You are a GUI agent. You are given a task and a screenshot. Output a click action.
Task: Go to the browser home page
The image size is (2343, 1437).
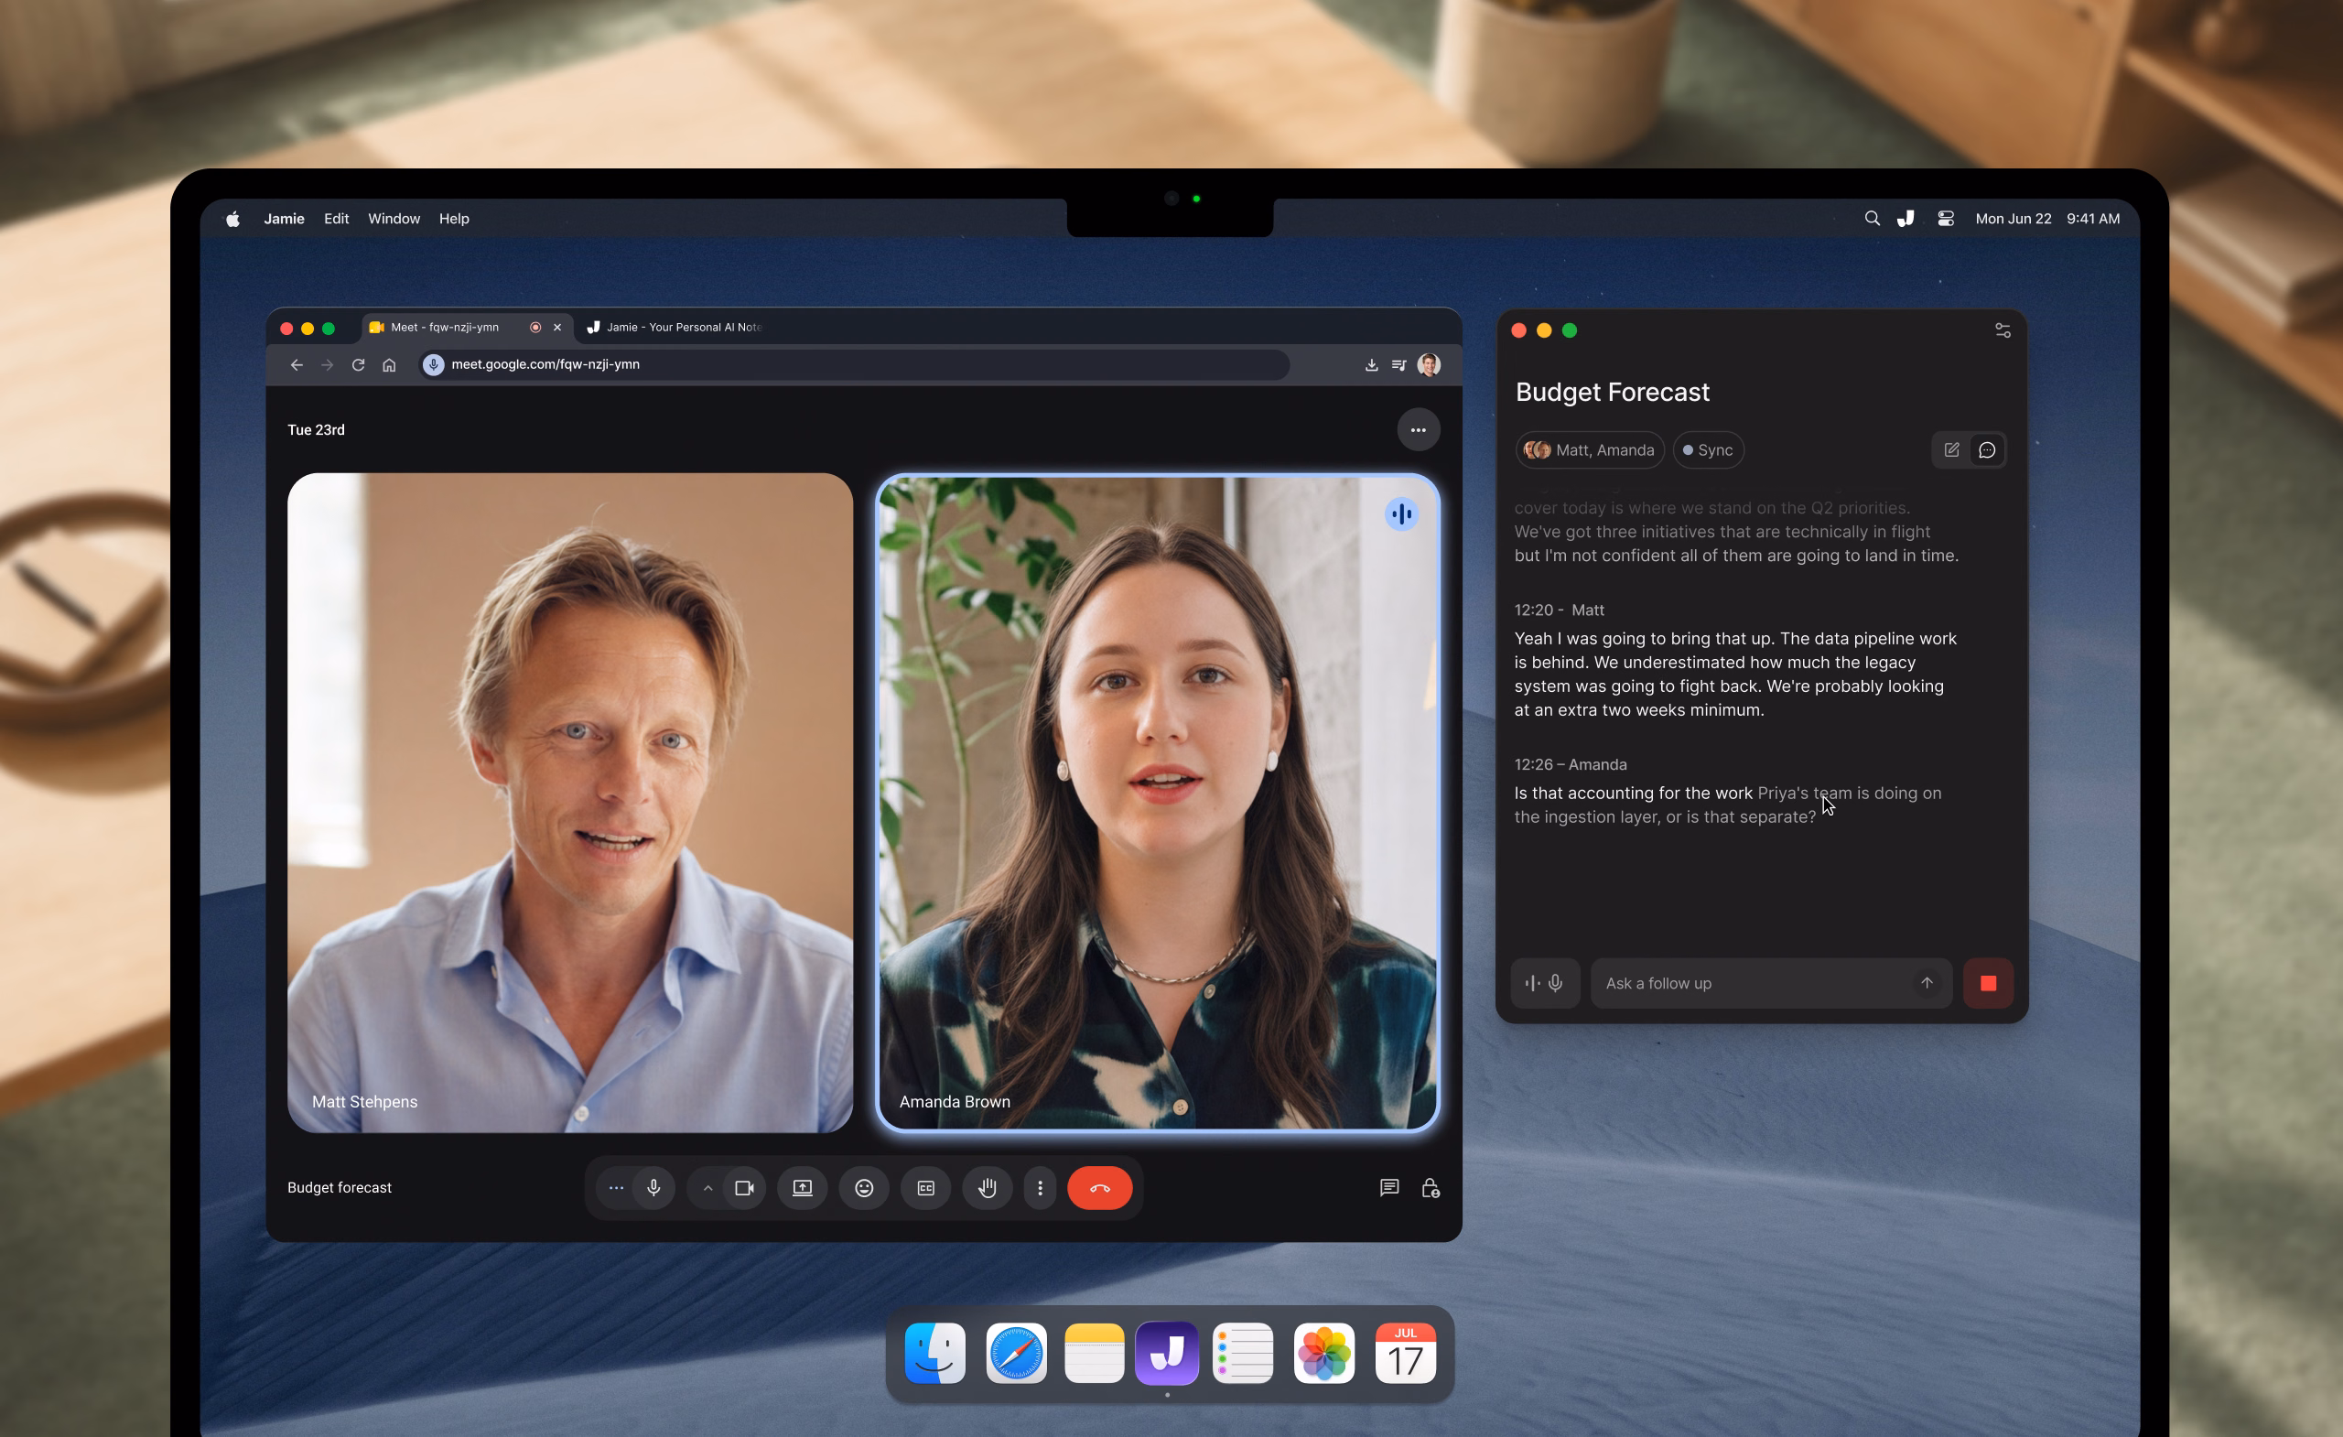(389, 365)
